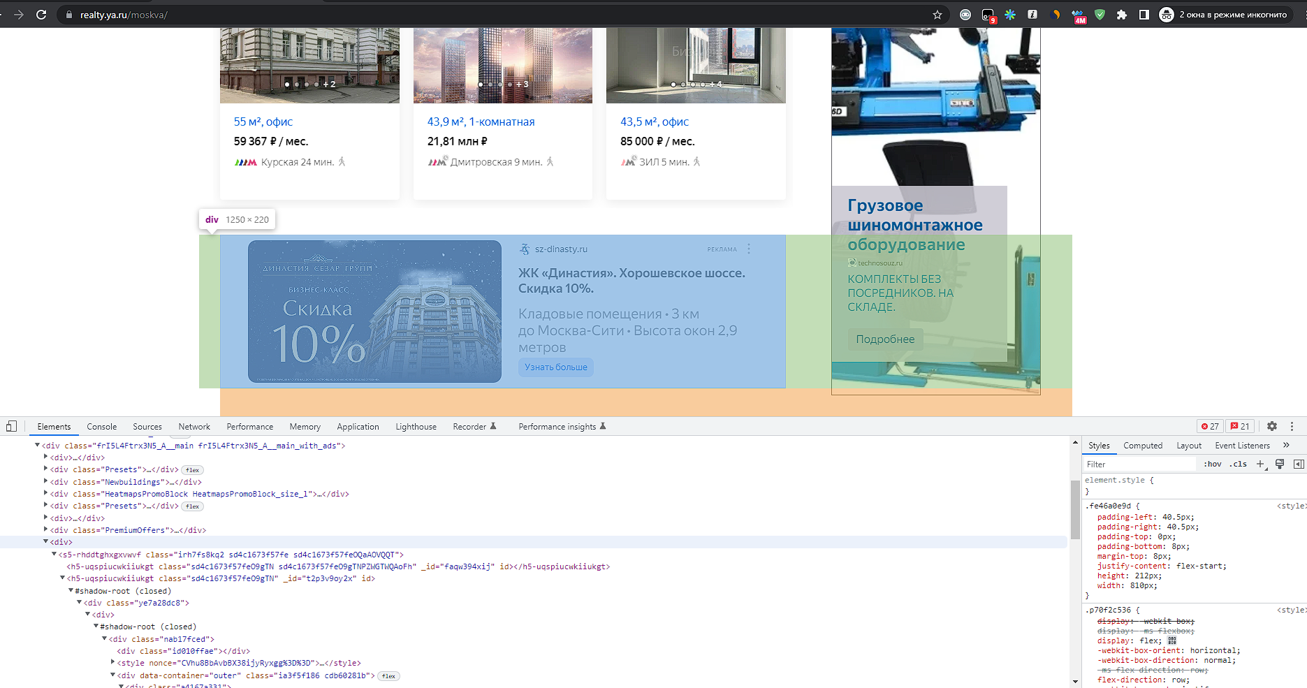Bookmark the page via the star icon
This screenshot has width=1307, height=688.
point(937,14)
